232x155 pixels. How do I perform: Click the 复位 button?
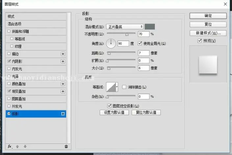click(x=208, y=24)
